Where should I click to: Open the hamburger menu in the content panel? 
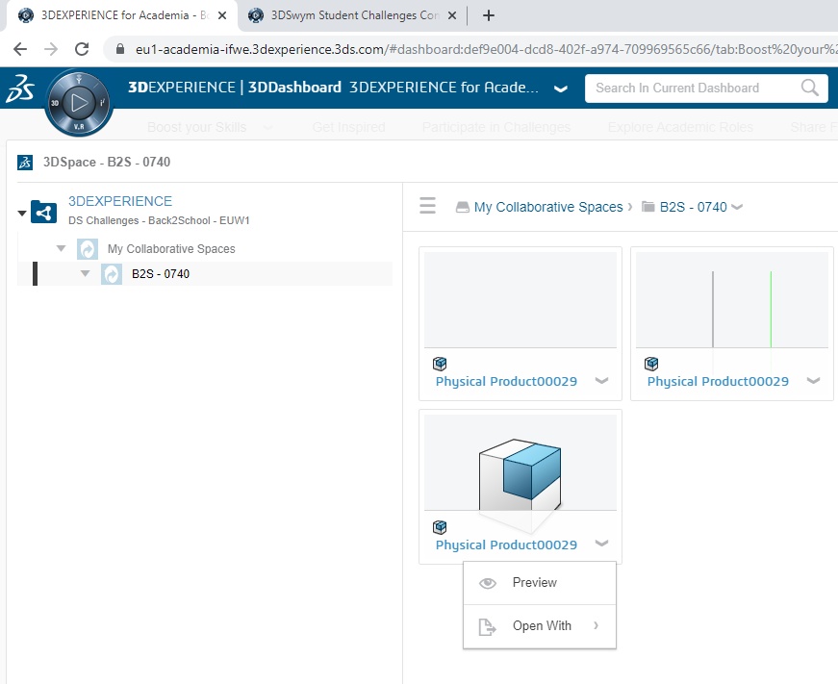427,206
